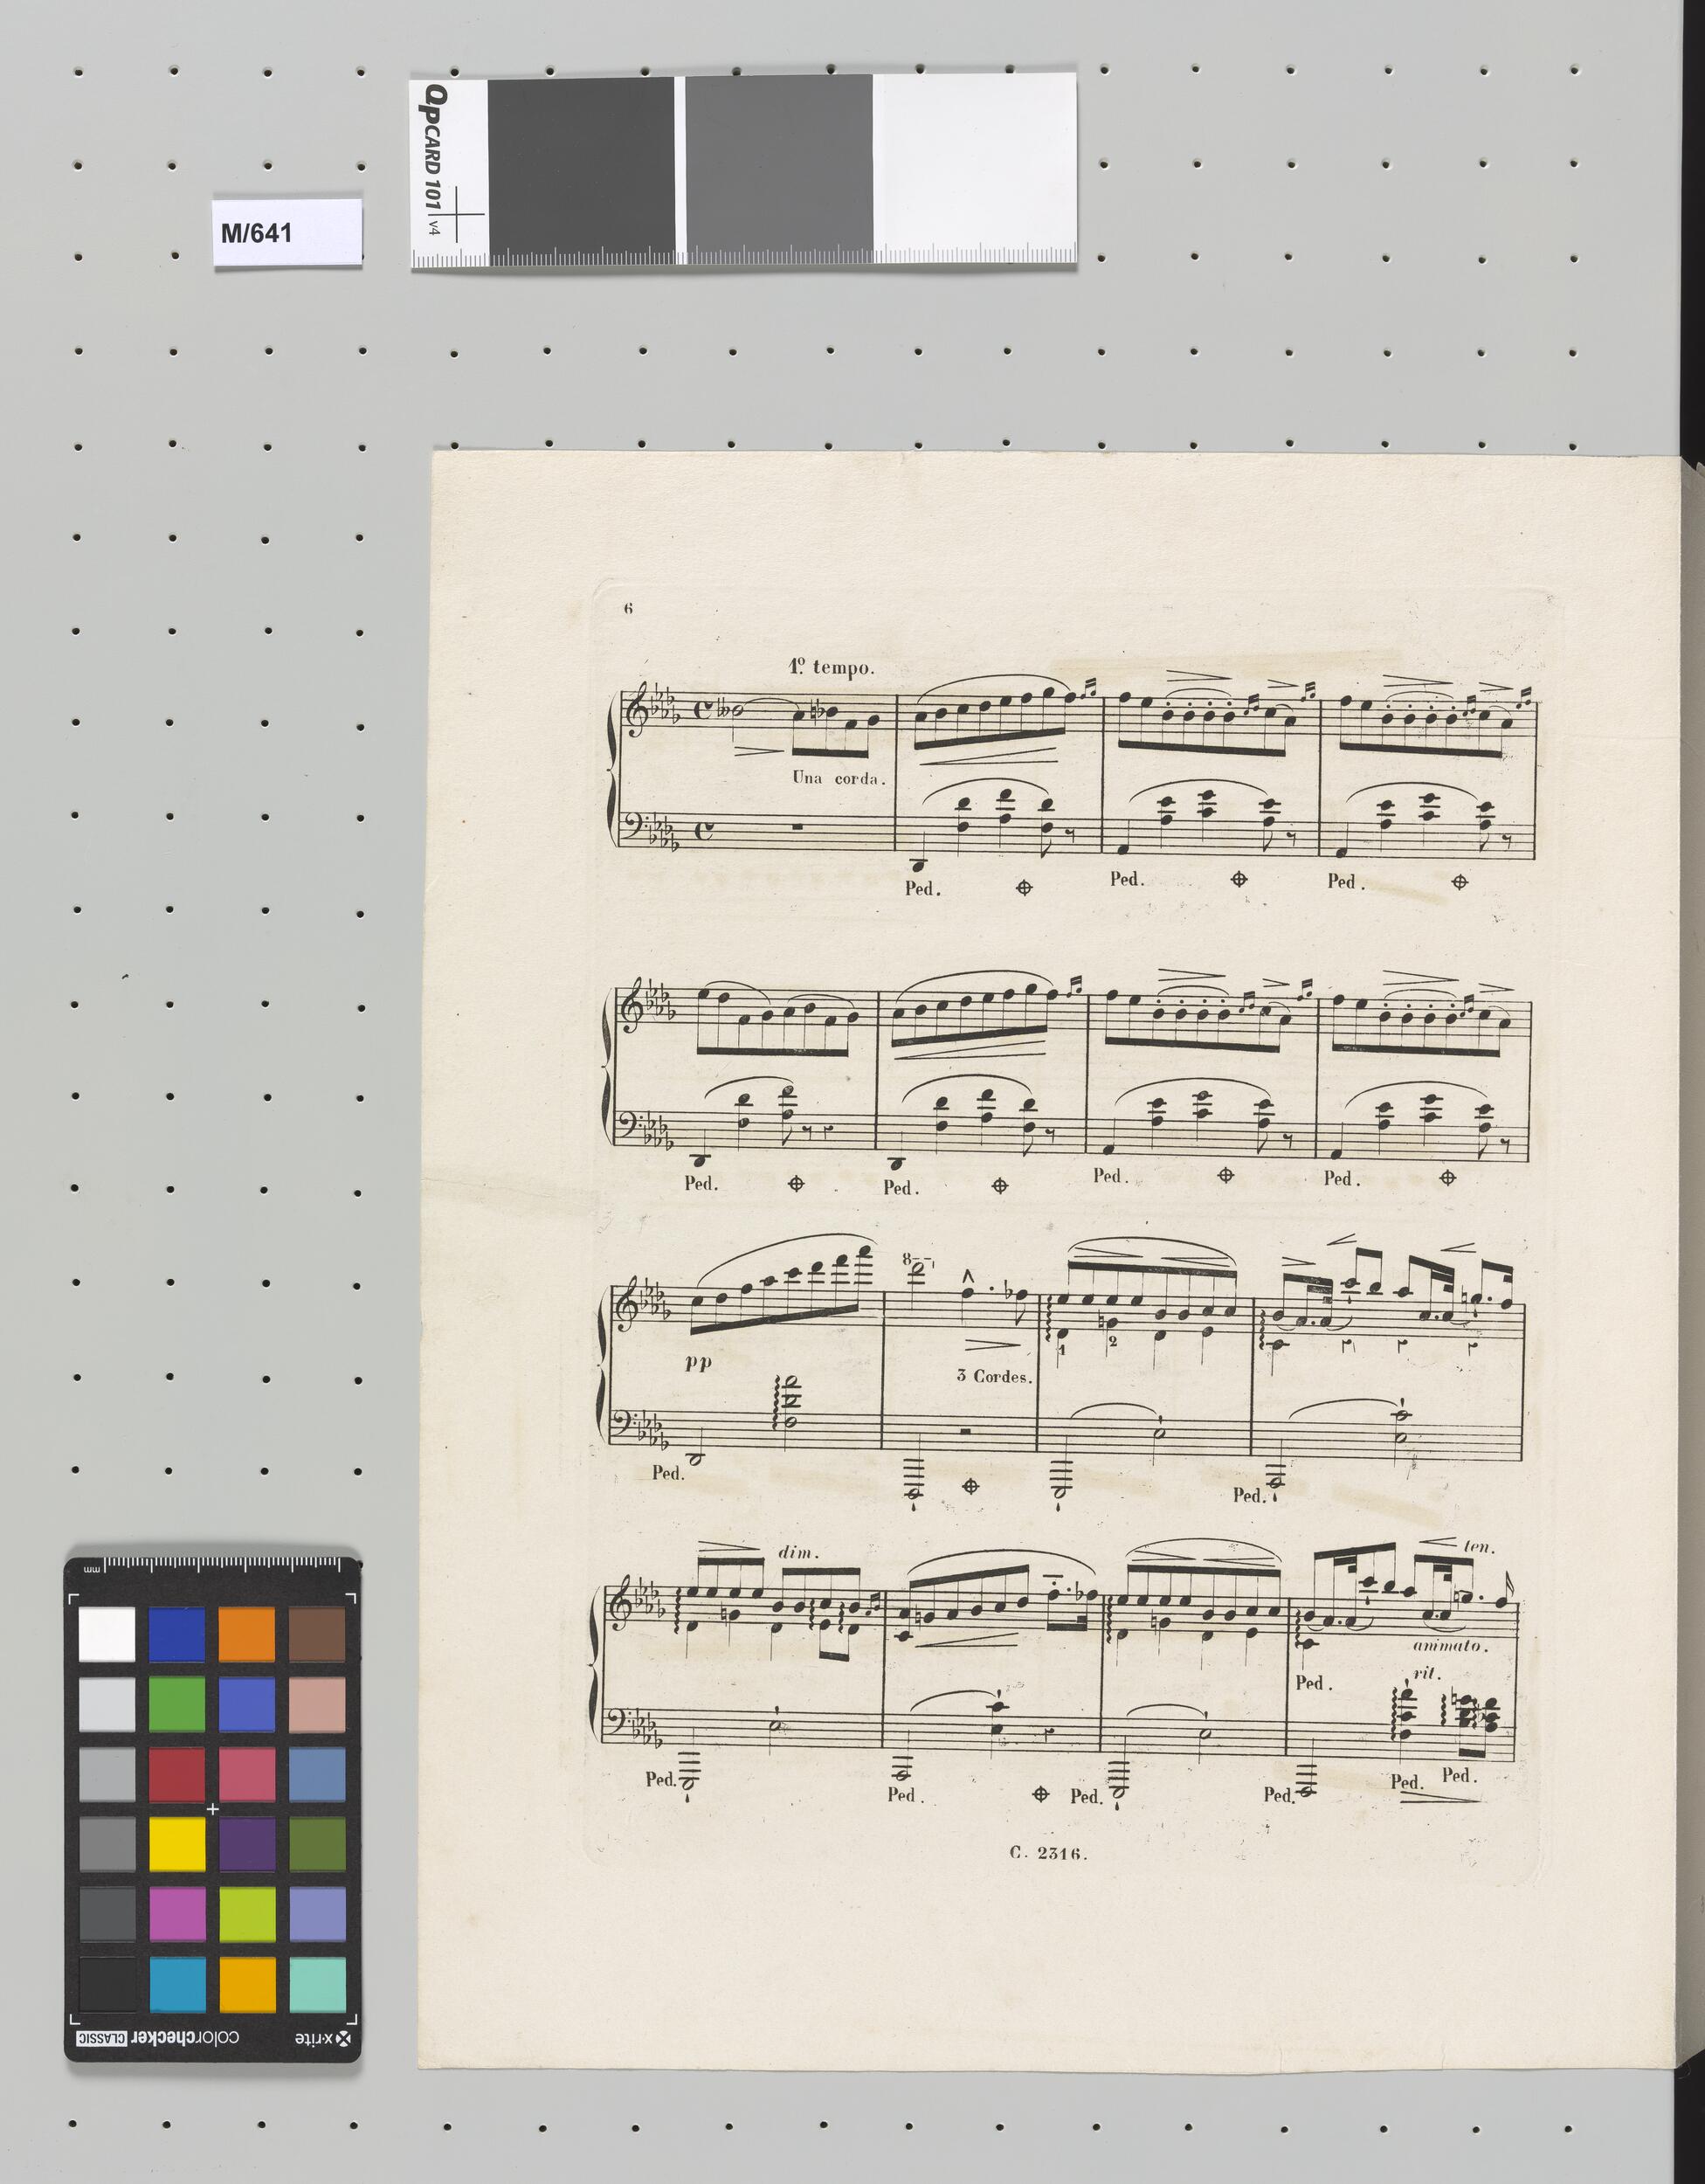Click the 'Una corda.' text
This screenshot has width=1705, height=2184.
(x=839, y=777)
